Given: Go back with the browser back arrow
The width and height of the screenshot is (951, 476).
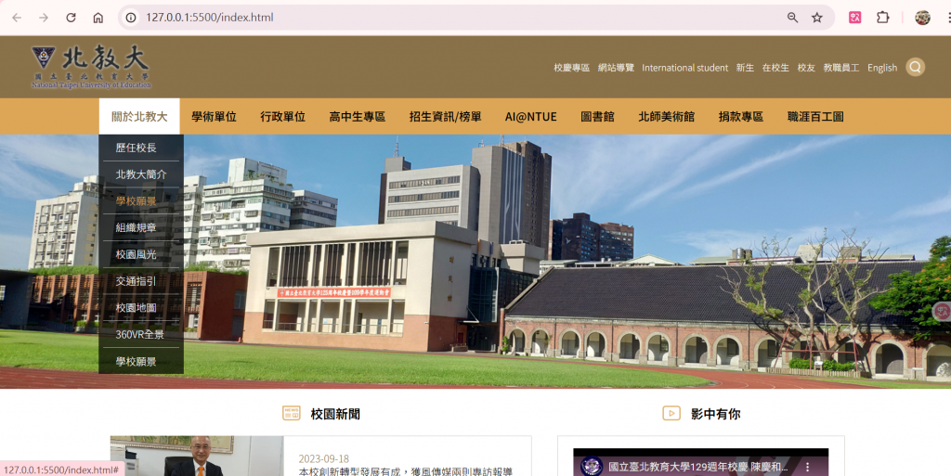Looking at the screenshot, I should (17, 18).
